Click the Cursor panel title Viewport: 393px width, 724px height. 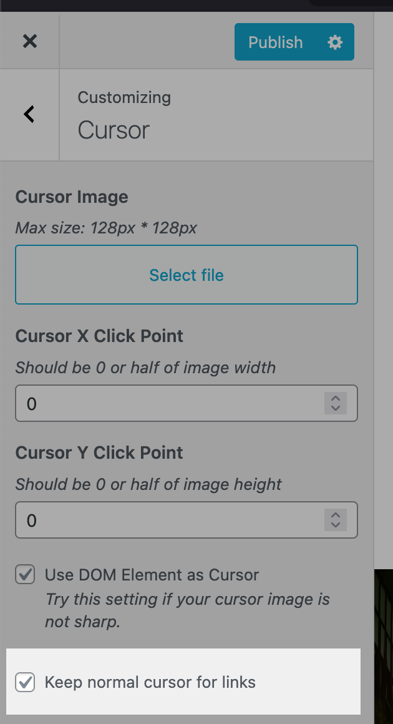113,130
